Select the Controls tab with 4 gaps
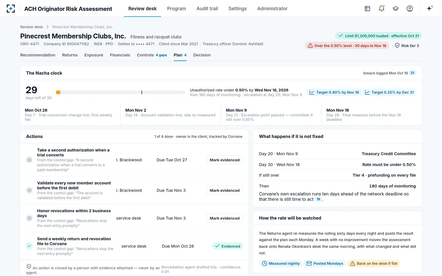This screenshot has width=442, height=276. tap(152, 55)
